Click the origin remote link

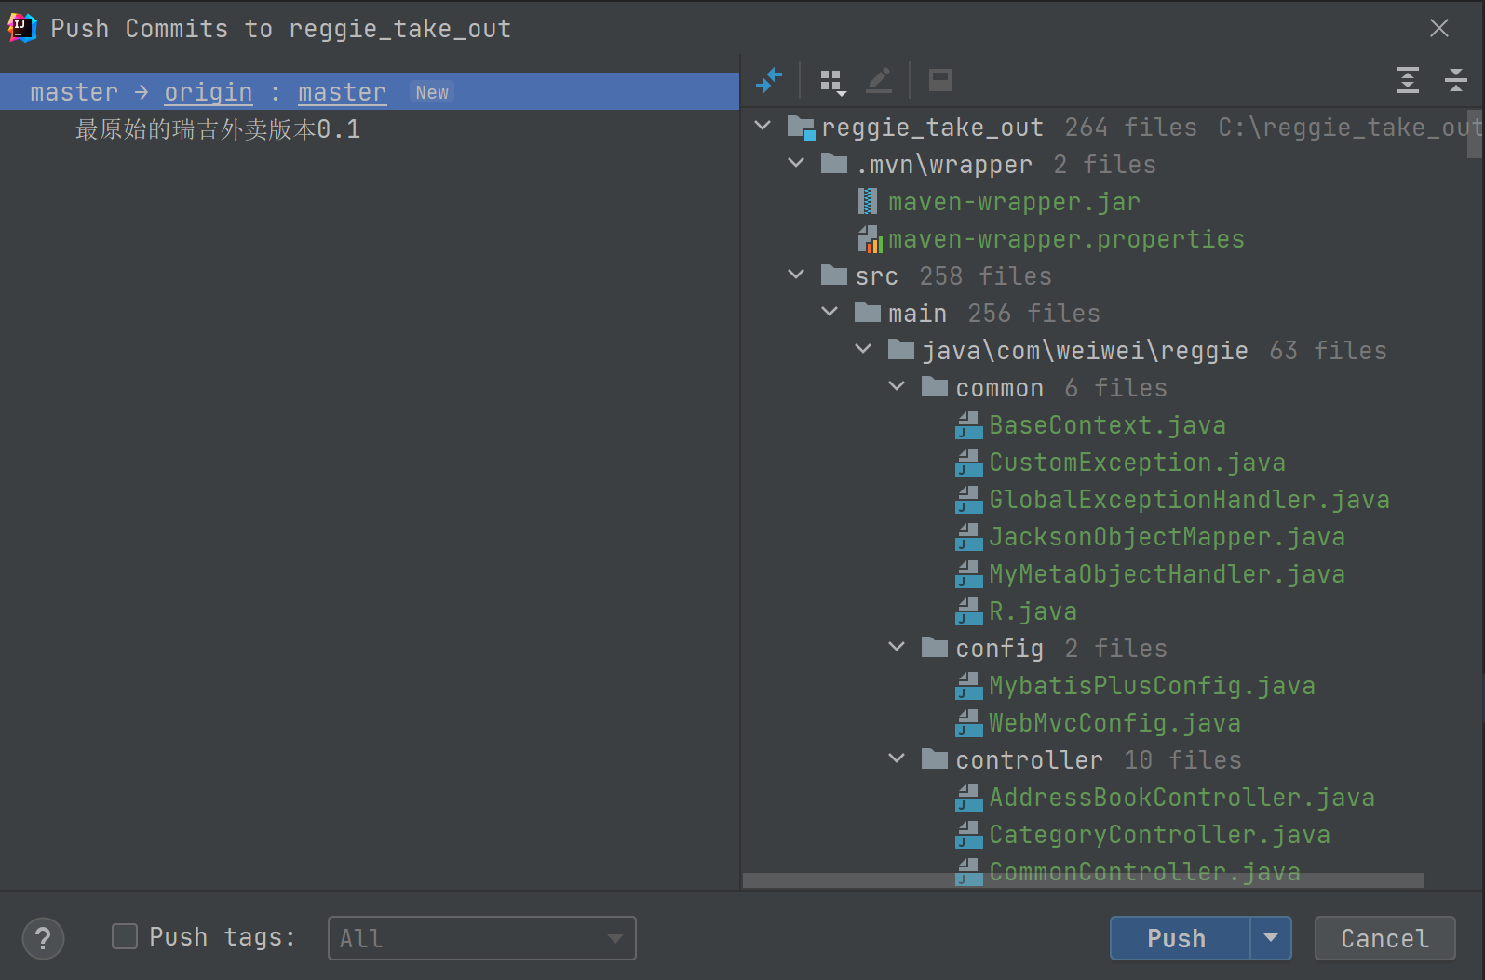pyautogui.click(x=209, y=92)
